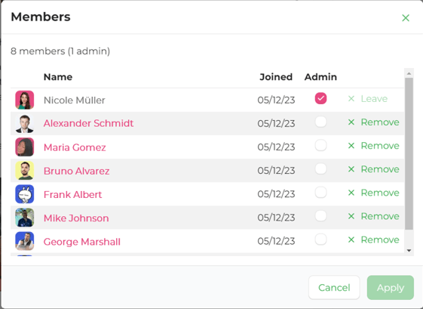
Task: Enable admin checkbox for Frank Albert
Action: tap(320, 193)
